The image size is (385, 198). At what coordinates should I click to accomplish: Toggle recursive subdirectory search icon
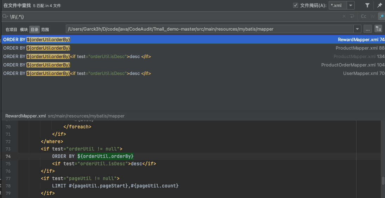(378, 29)
